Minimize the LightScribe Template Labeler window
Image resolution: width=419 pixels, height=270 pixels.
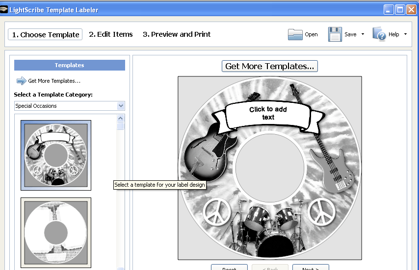coord(388,10)
